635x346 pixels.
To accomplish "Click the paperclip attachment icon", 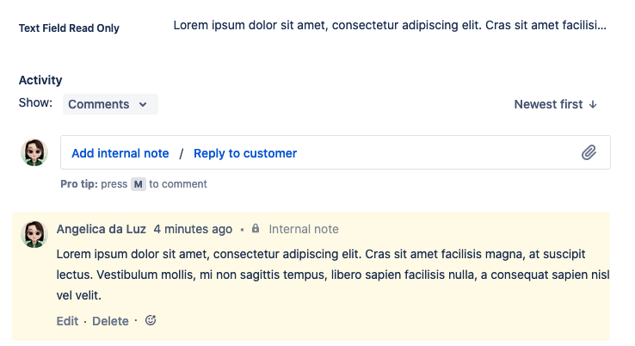I will [x=589, y=153].
